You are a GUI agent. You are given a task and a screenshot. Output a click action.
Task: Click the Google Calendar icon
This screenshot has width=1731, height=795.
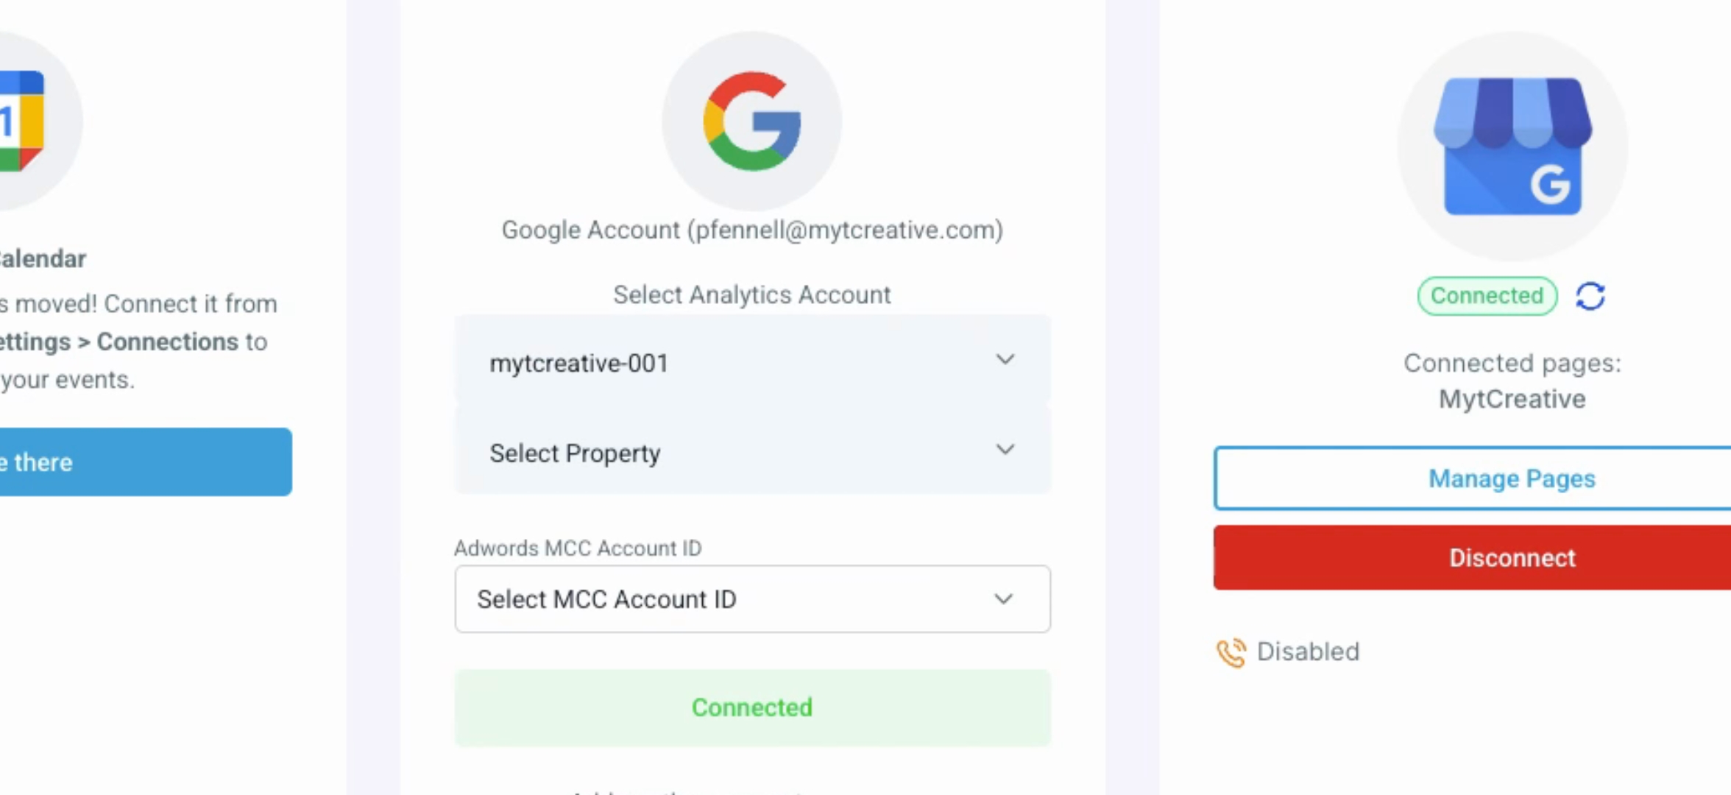pos(22,121)
